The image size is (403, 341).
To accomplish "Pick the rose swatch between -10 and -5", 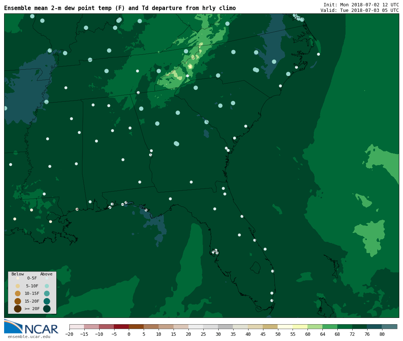I will coord(106,326).
